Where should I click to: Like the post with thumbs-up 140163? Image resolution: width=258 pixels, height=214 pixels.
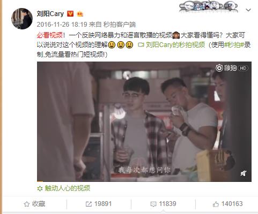[227, 204]
